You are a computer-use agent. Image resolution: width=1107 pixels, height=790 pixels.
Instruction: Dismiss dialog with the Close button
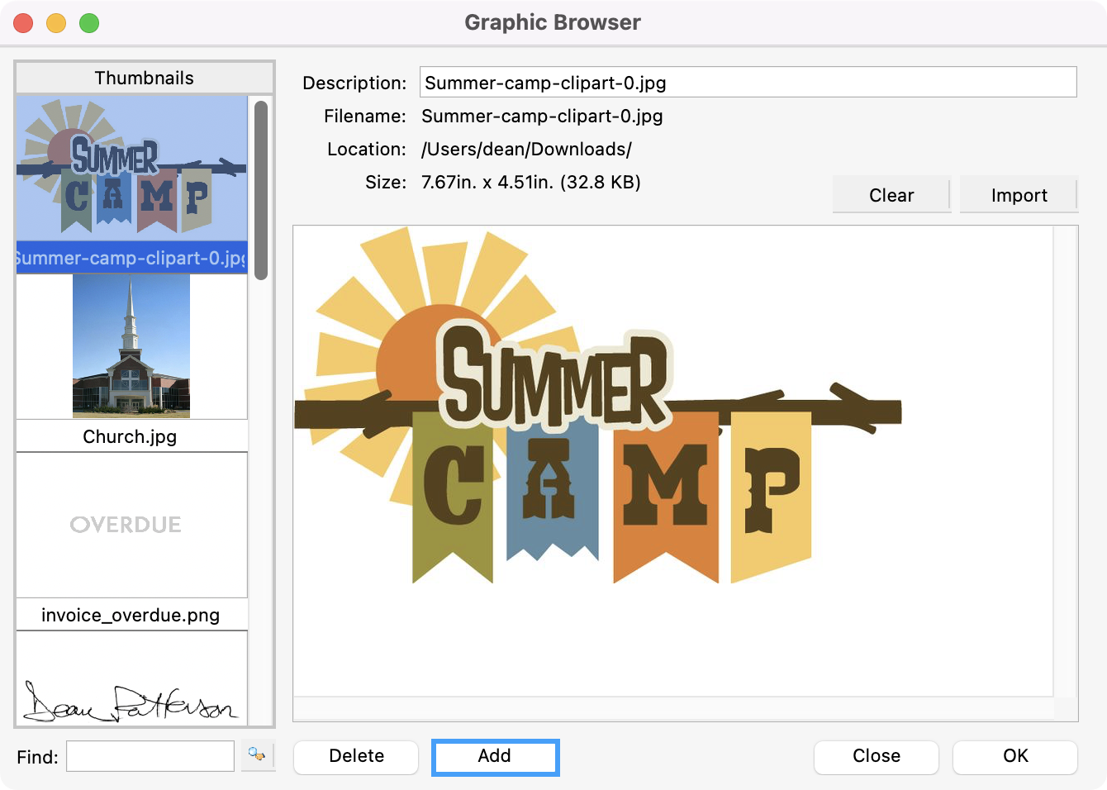point(876,756)
